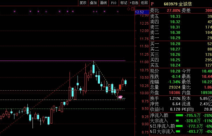
Task: Click 卖四 price 10.32
Action: pos(175,22)
